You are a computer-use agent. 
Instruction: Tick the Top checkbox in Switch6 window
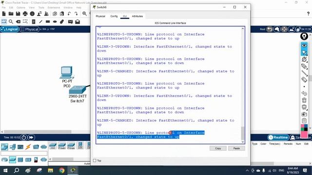pos(95,160)
